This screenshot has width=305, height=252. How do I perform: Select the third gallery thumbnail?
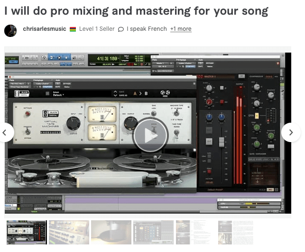111,232
